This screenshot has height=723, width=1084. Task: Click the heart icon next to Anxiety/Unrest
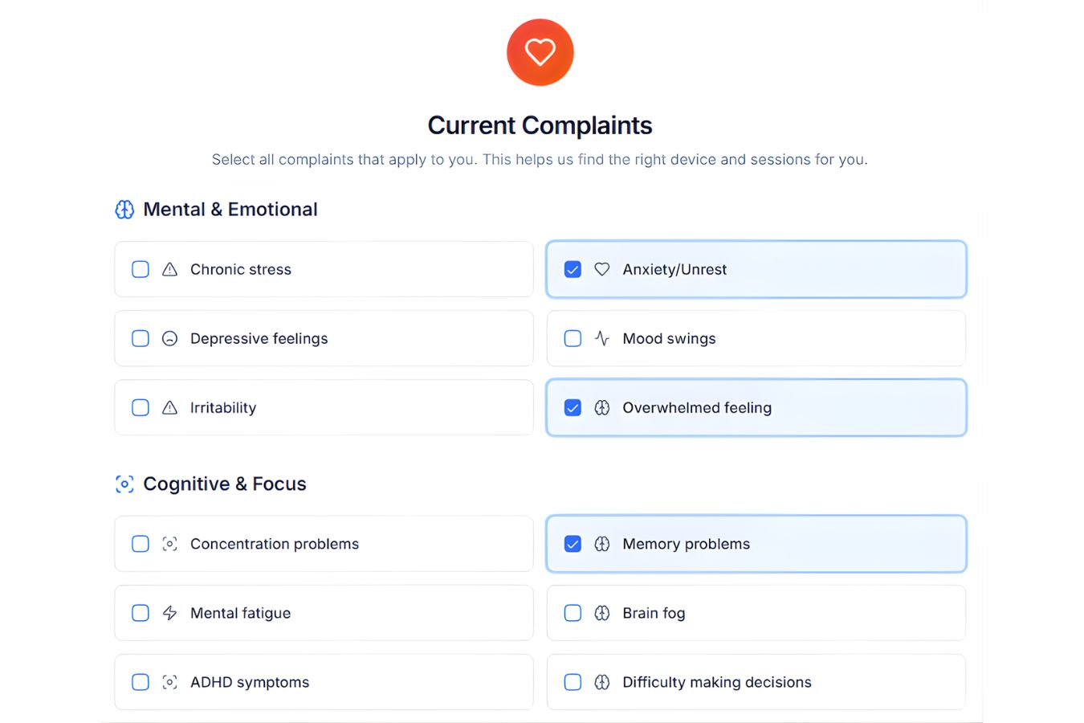pyautogui.click(x=601, y=270)
